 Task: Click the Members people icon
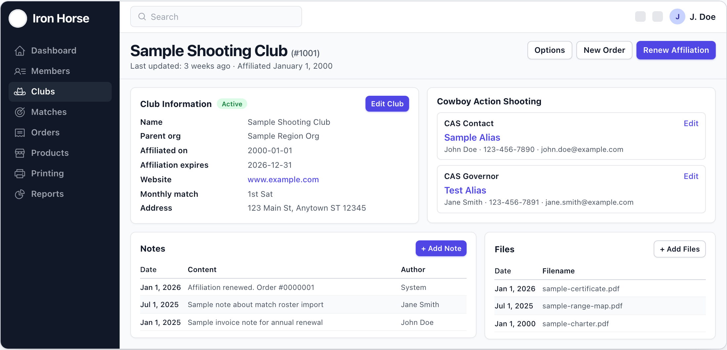(x=20, y=71)
